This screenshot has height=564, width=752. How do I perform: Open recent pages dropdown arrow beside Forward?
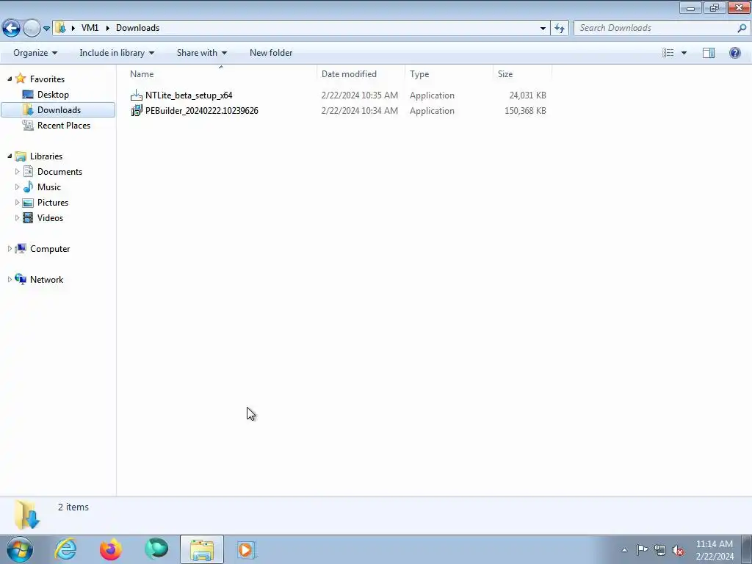[x=46, y=29]
